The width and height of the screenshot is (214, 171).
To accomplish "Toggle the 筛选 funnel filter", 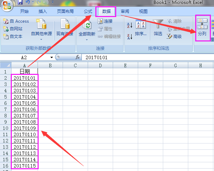I will (158, 28).
